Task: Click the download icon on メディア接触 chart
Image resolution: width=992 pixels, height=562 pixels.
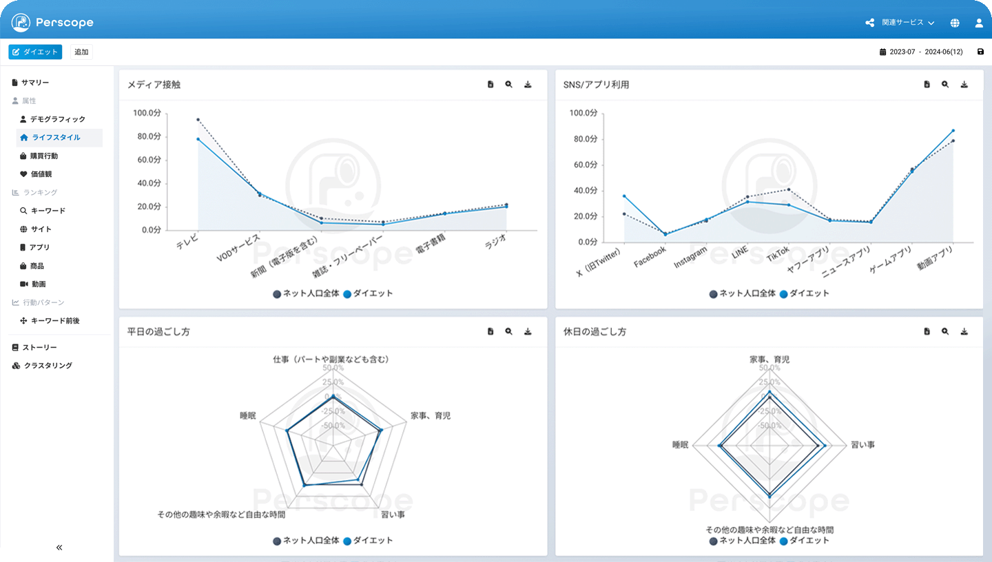Action: tap(528, 85)
